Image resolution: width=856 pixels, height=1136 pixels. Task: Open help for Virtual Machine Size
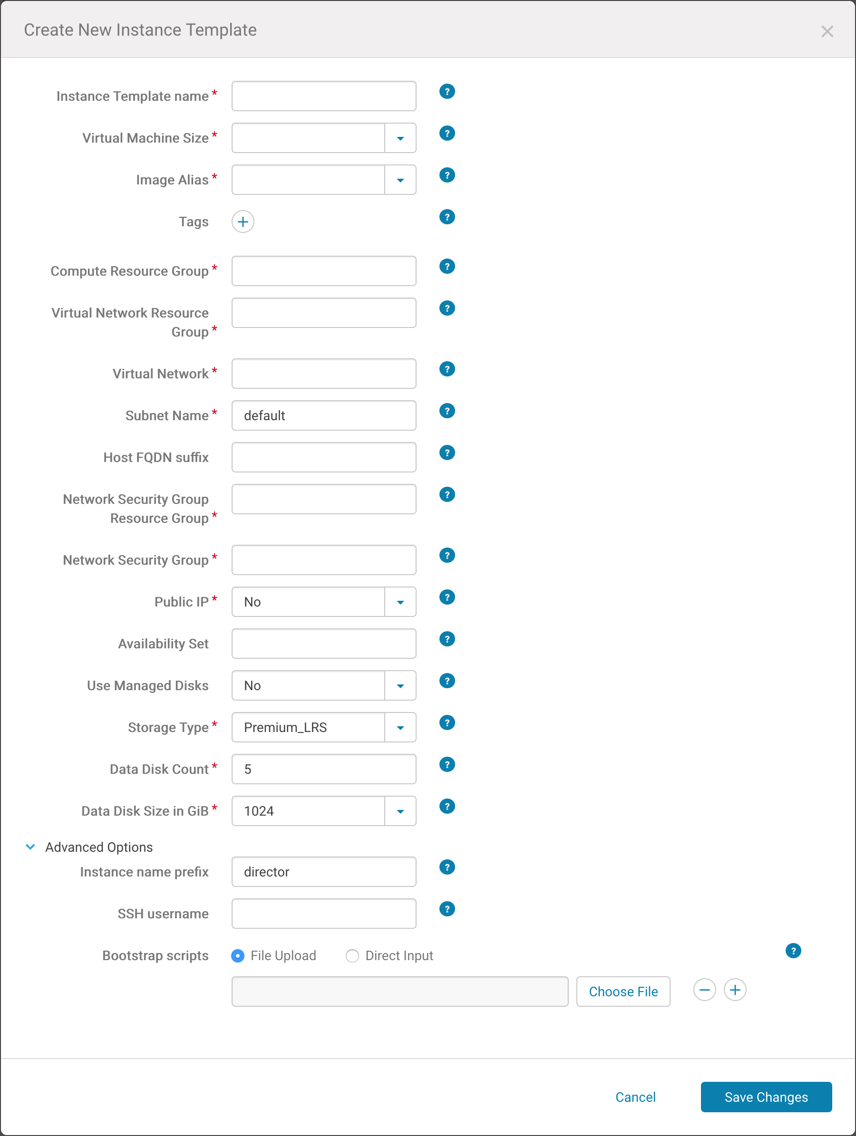tap(447, 134)
